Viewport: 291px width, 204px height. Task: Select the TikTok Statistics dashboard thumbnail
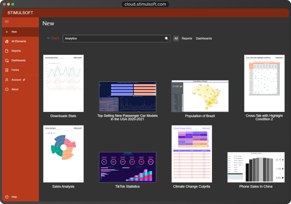[127, 167]
